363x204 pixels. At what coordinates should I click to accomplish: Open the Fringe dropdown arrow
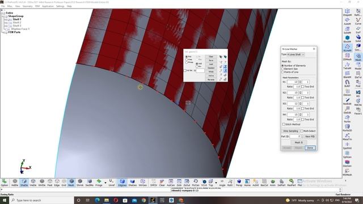pyautogui.click(x=105, y=182)
